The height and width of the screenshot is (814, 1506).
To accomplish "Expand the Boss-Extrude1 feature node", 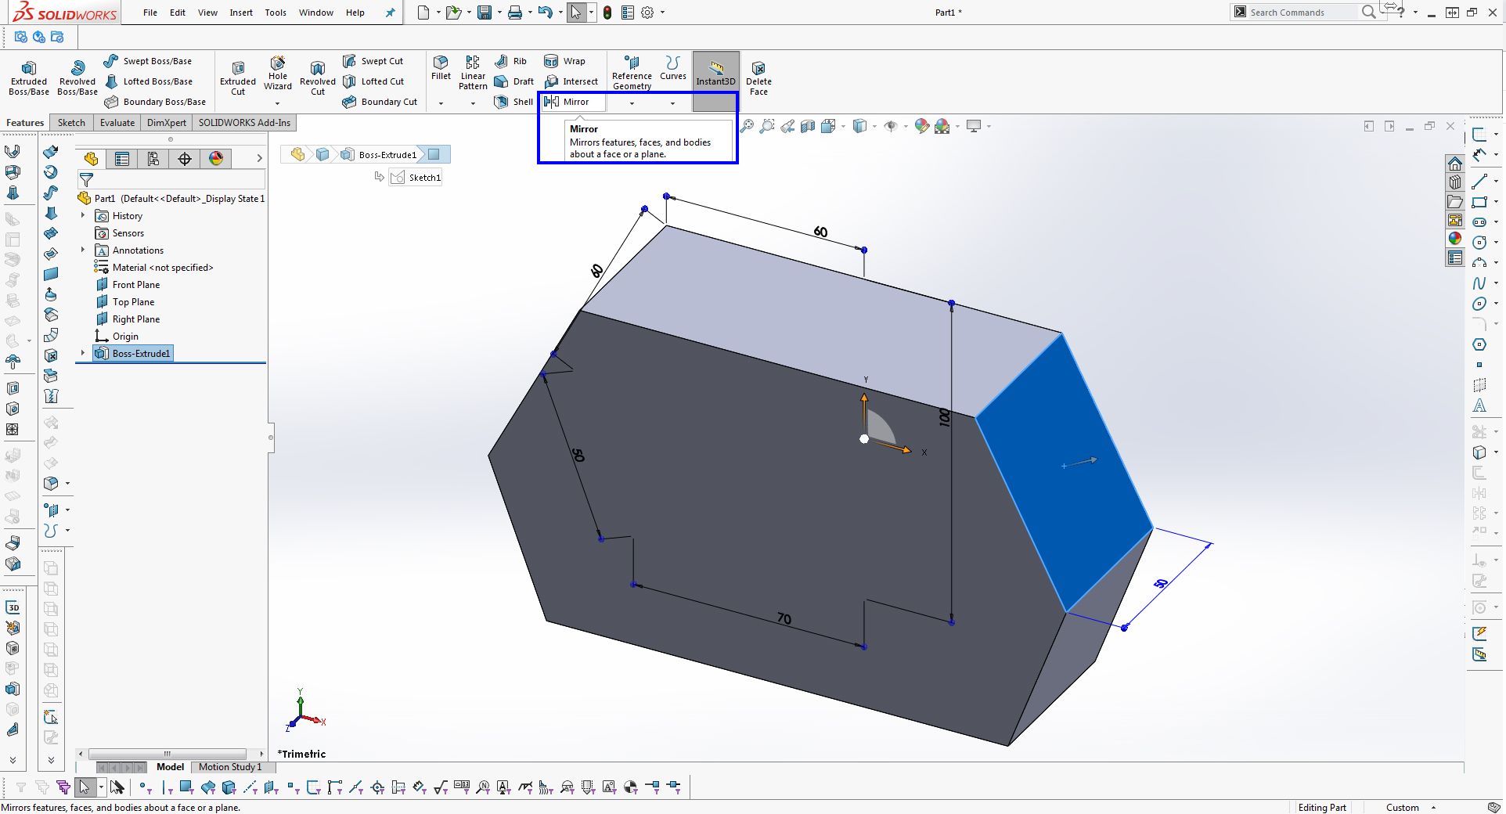I will click(x=83, y=353).
